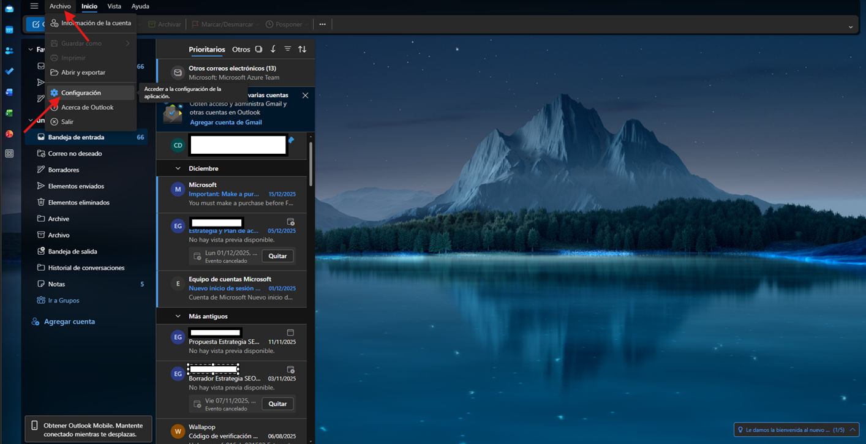Click the sort order arrows icon
Image resolution: width=866 pixels, height=444 pixels.
(x=302, y=49)
